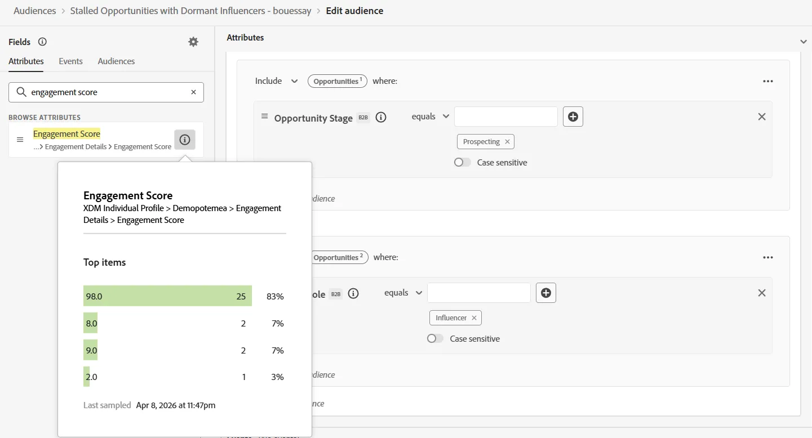Go to Audiences breadcrumb
Screen dimensions: 812x438
(35, 11)
